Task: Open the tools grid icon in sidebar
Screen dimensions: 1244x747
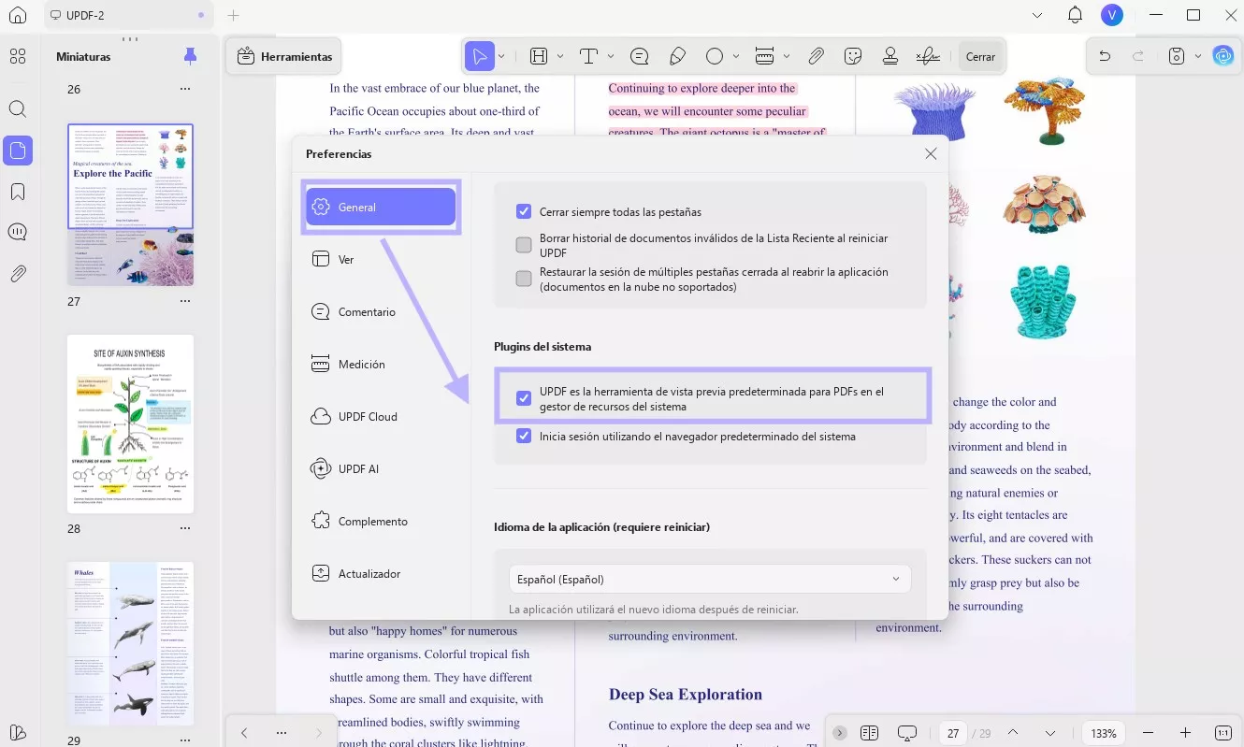Action: click(x=17, y=57)
